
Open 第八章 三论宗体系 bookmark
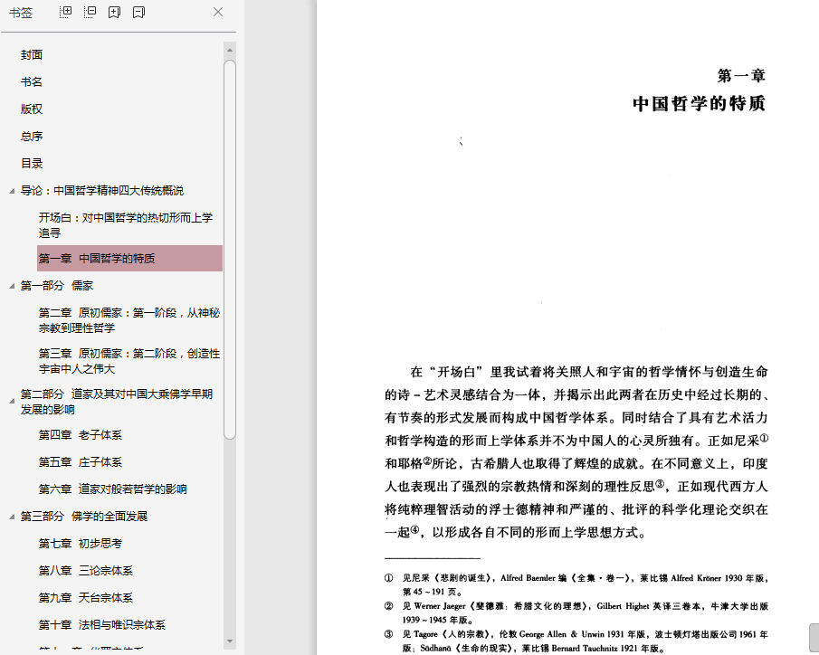[86, 571]
